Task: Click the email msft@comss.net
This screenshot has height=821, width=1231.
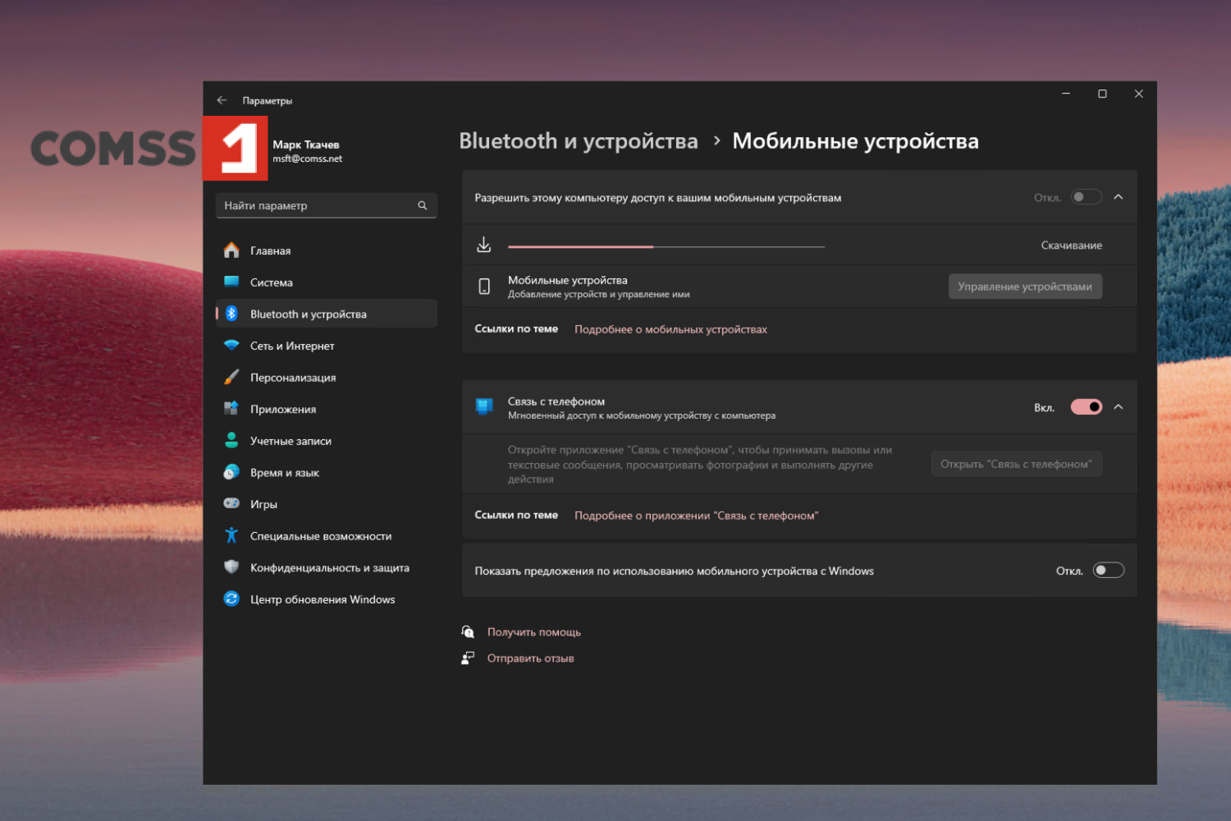Action: (308, 158)
